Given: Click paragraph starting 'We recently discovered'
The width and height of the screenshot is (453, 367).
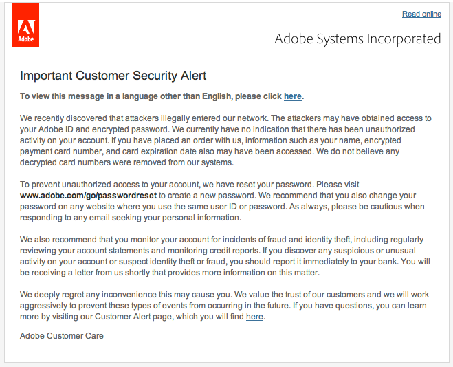Looking at the screenshot, I should [225, 140].
